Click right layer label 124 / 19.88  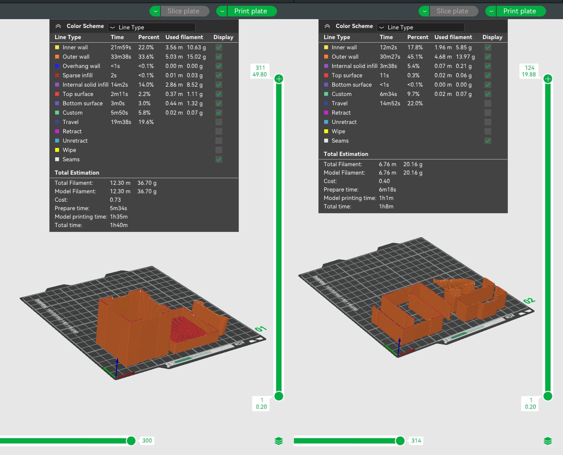coord(529,71)
